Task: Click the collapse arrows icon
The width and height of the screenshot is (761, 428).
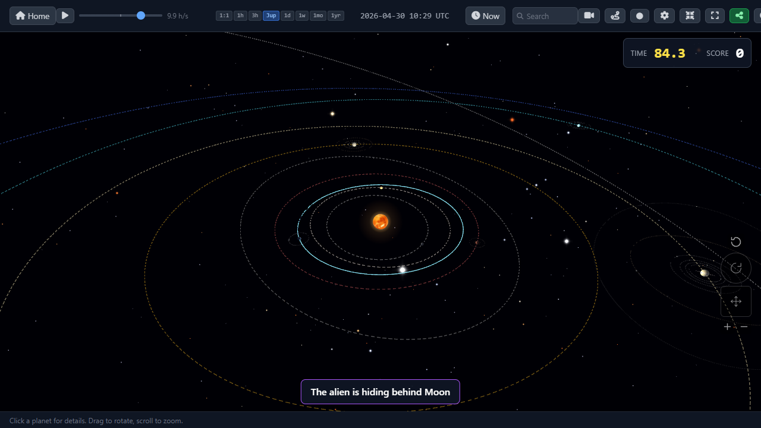Action: [690, 15]
